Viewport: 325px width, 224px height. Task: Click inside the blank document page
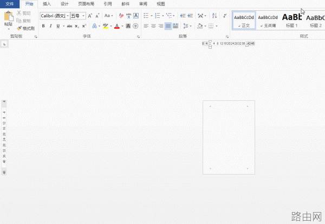pyautogui.click(x=229, y=137)
